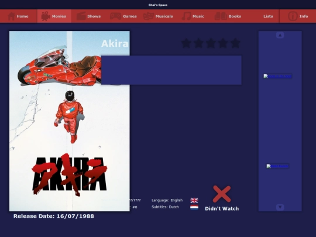Open the Info page
Screen dimensions: 316x237
tap(298, 16)
